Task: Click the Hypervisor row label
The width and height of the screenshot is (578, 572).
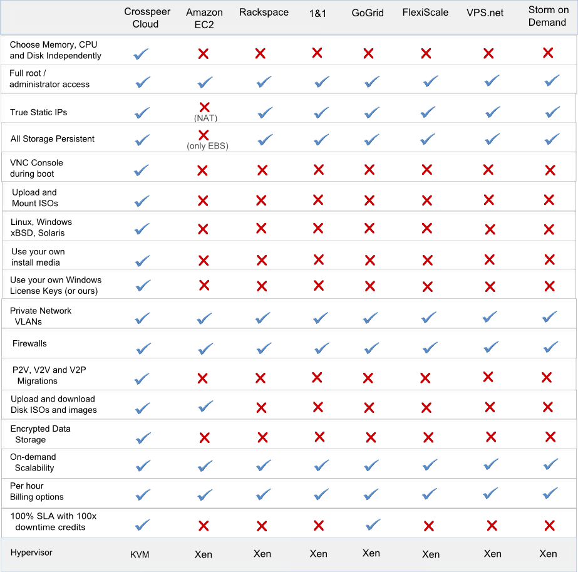Action: click(31, 553)
